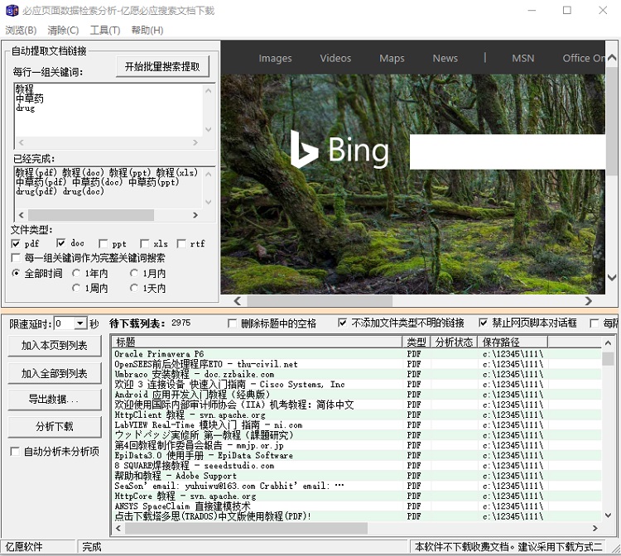
Task: Click the browser pane horizontal scrollbar thumb
Action: [x=320, y=301]
